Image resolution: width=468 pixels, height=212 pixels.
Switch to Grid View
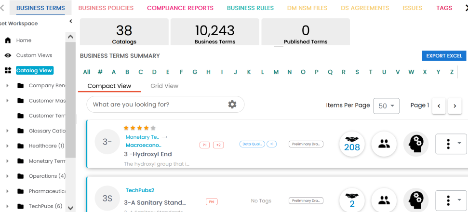click(x=164, y=86)
